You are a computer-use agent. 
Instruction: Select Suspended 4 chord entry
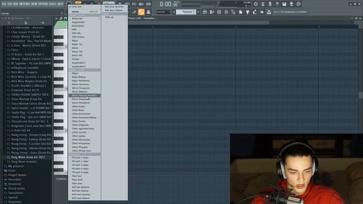point(85,66)
